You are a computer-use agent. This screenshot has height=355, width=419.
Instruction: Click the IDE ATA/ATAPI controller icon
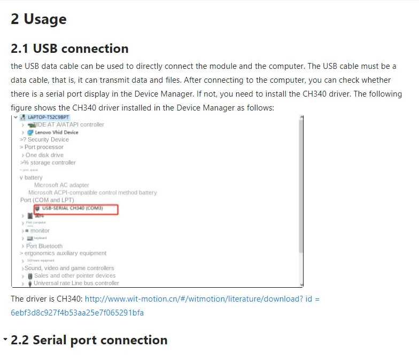coord(32,125)
